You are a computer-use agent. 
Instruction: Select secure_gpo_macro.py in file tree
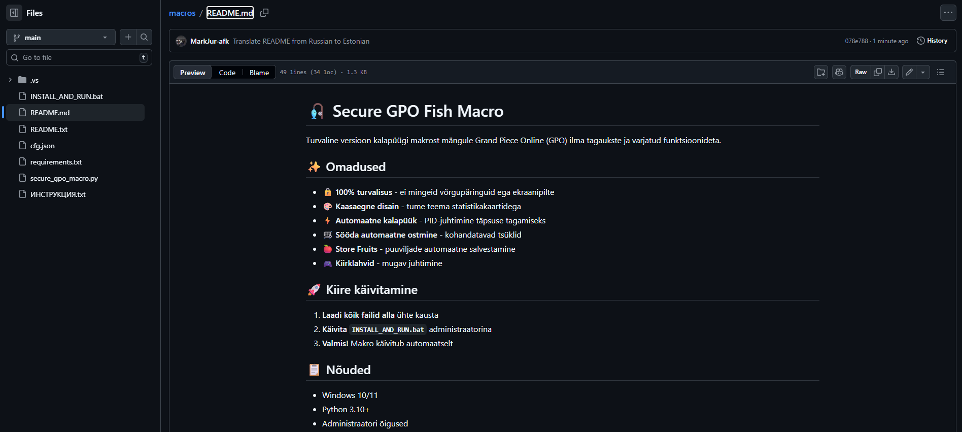click(x=64, y=178)
